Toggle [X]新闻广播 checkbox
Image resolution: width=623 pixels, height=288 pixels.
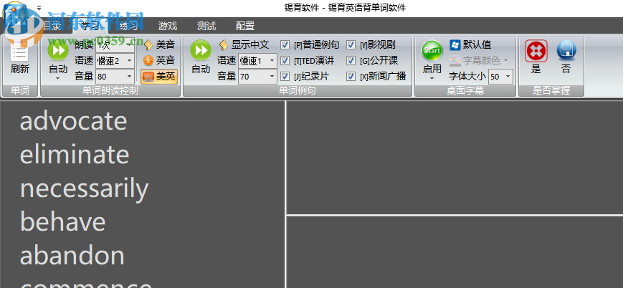click(x=351, y=76)
